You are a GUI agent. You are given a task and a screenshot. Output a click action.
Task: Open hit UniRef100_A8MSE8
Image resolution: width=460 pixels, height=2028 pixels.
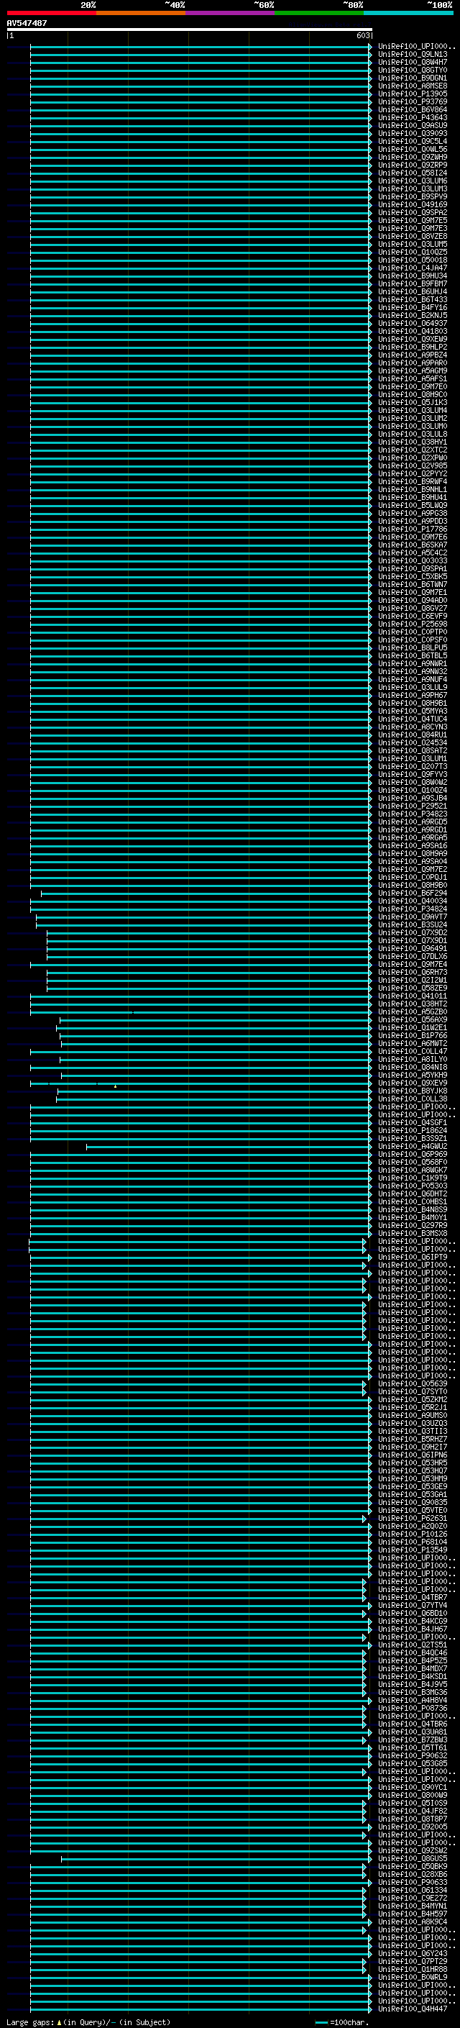pos(413,86)
